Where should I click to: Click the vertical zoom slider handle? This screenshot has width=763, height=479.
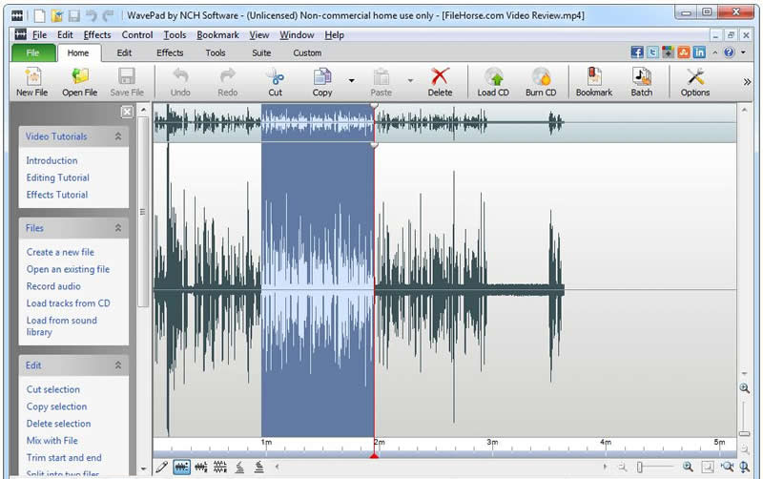click(x=745, y=433)
